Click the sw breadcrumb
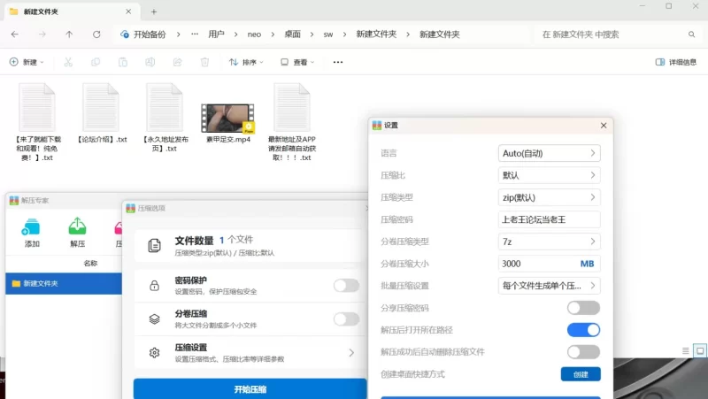This screenshot has height=399, width=708. [328, 35]
